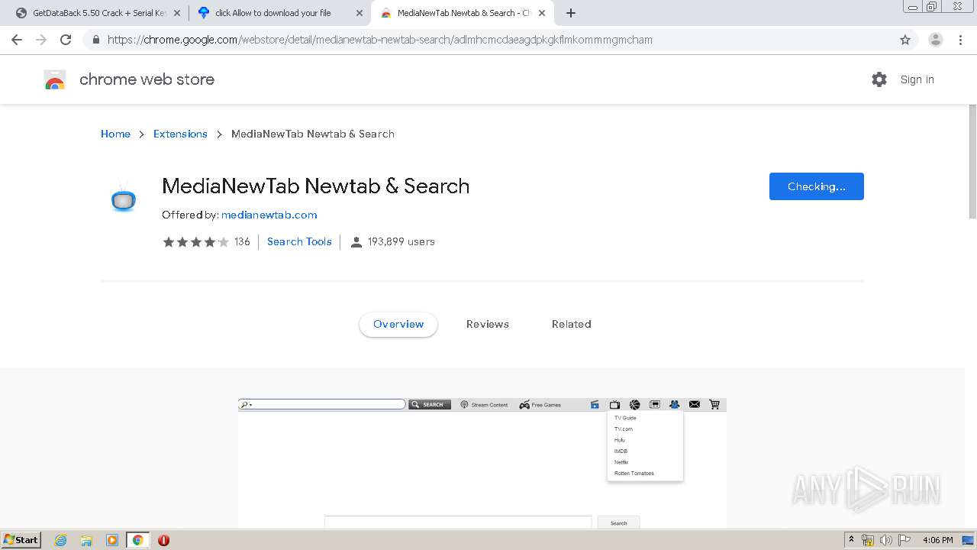Switch to the Related tab
This screenshot has height=550, width=977.
click(x=572, y=324)
